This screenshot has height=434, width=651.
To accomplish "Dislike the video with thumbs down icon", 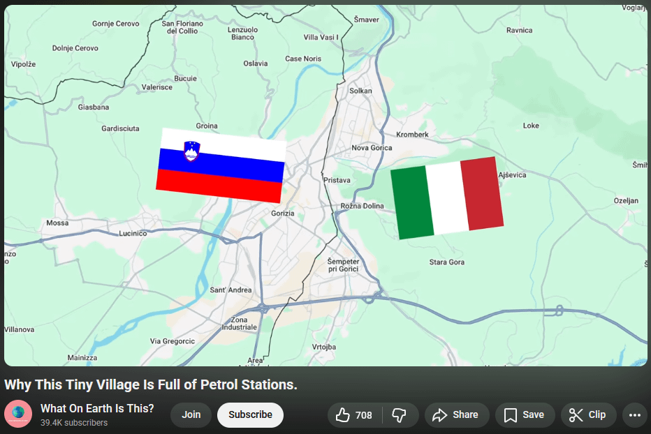I will [399, 415].
